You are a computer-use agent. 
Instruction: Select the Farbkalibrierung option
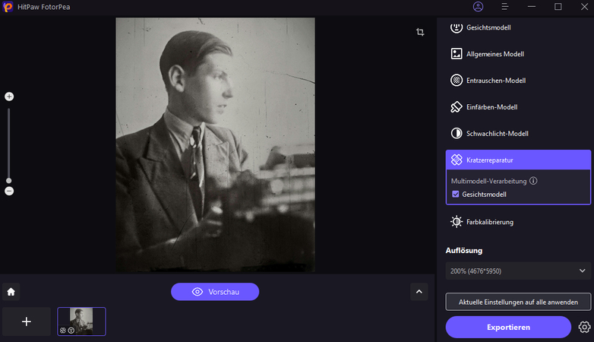point(489,222)
